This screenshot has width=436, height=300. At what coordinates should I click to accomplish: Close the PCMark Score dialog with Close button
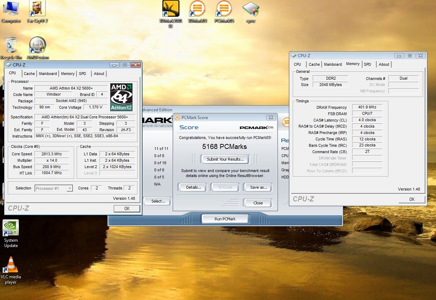pos(258,203)
